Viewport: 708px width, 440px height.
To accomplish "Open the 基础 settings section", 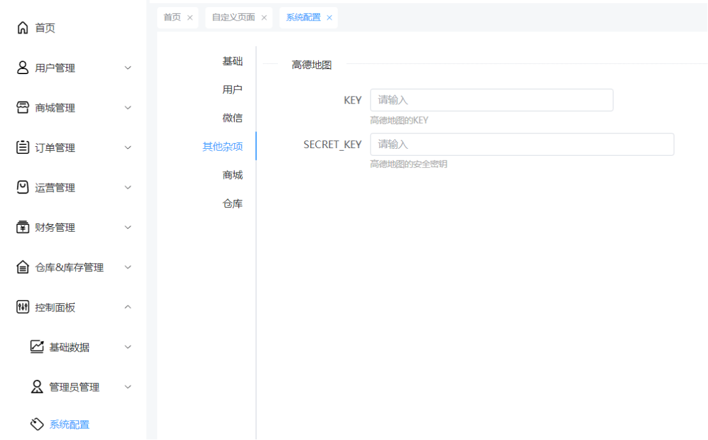I will (x=233, y=61).
